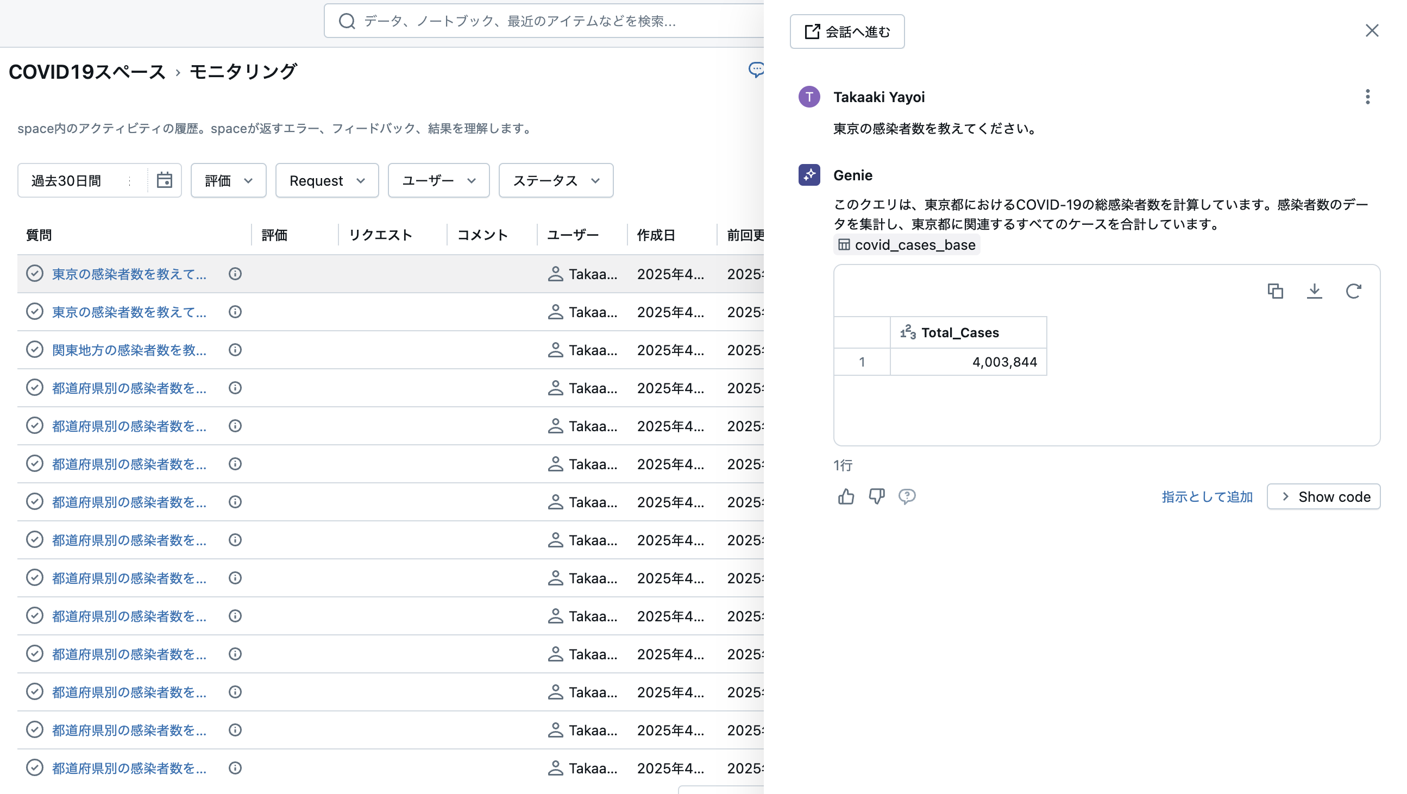Click the 会話へ進む button
This screenshot has width=1407, height=794.
(847, 31)
